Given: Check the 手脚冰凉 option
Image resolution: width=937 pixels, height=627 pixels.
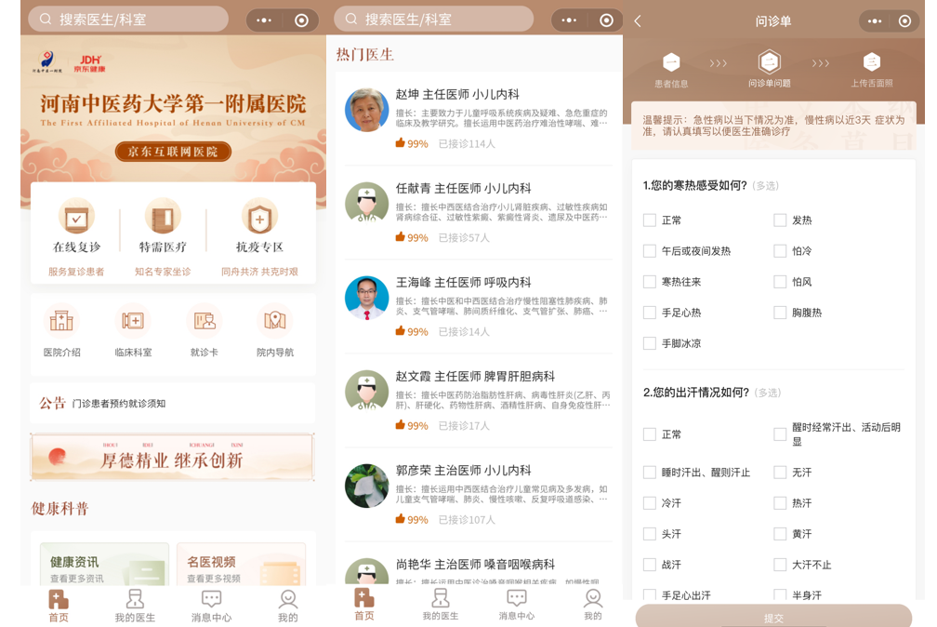Looking at the screenshot, I should (650, 343).
